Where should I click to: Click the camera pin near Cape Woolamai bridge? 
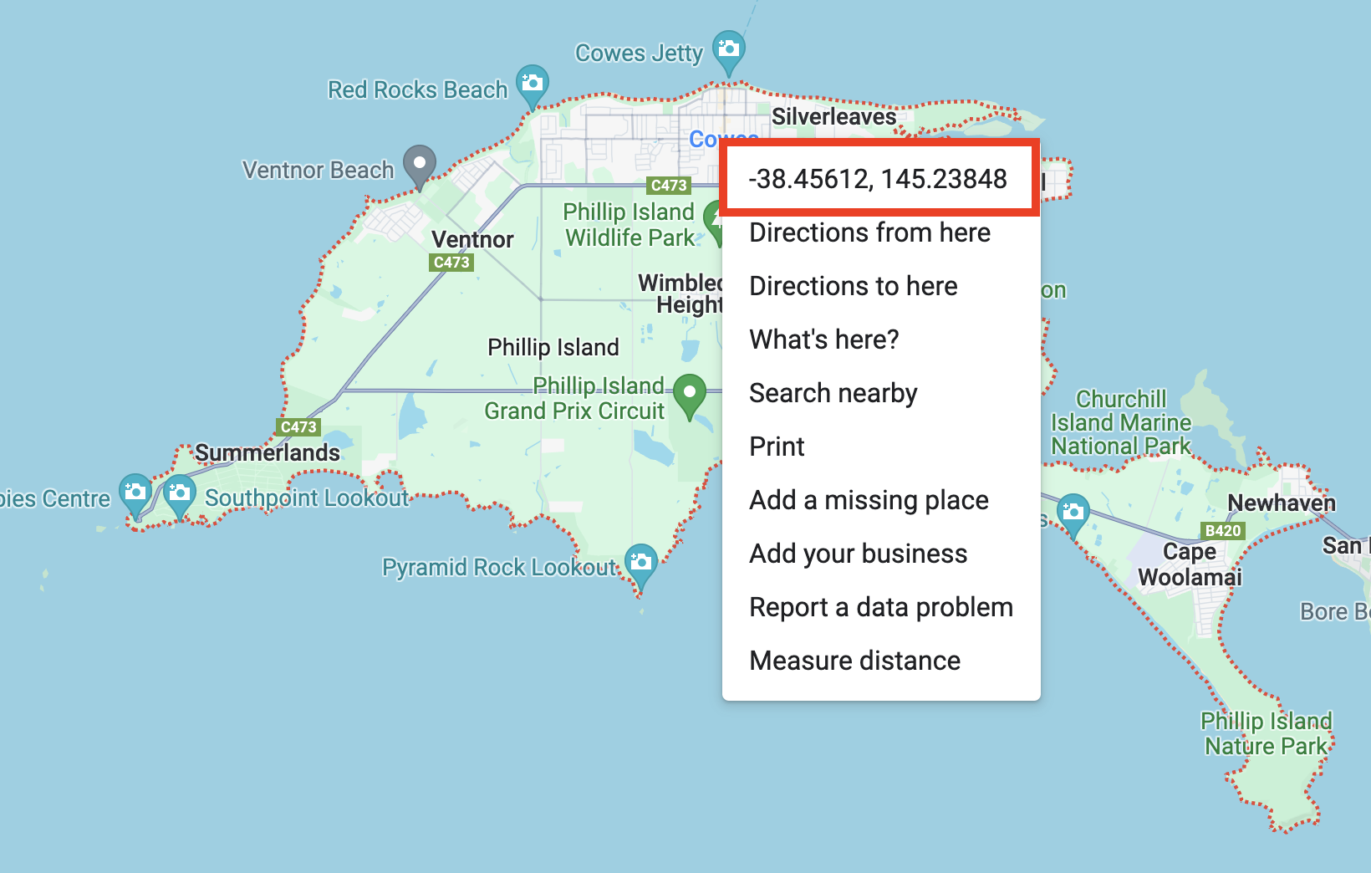[x=1073, y=513]
